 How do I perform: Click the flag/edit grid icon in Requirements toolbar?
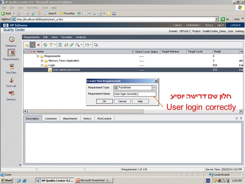pyautogui.click(x=66, y=45)
